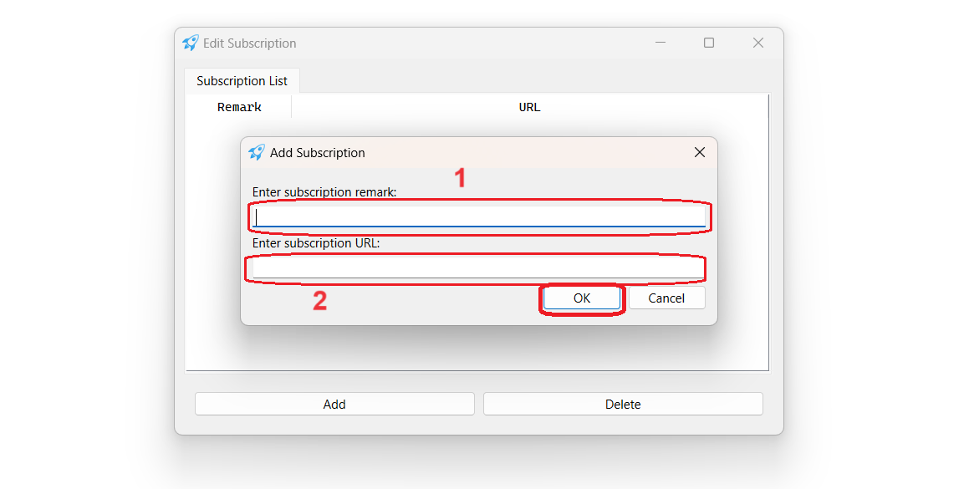This screenshot has width=969, height=489.
Task: Switch to the Subscription List tab
Action: tap(242, 81)
